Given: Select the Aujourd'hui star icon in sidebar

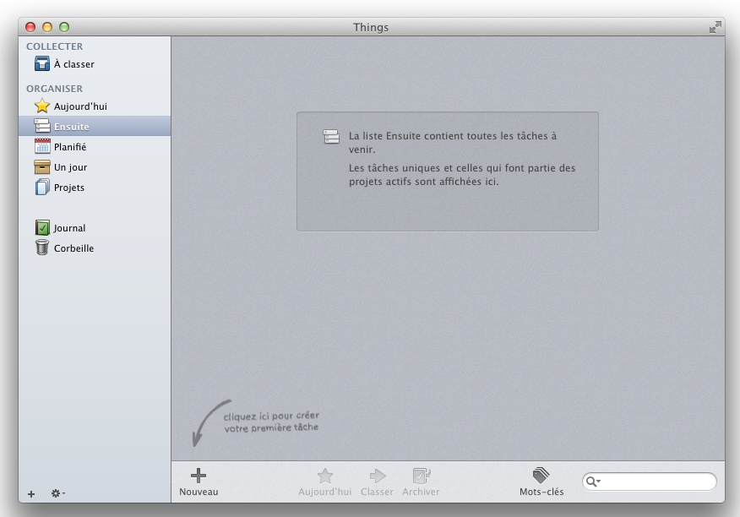Looking at the screenshot, I should tap(42, 106).
